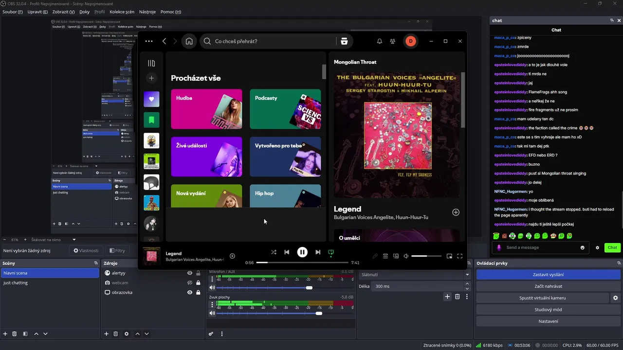Add current track to liked songs in player bar
This screenshot has width=623, height=350.
(232, 256)
